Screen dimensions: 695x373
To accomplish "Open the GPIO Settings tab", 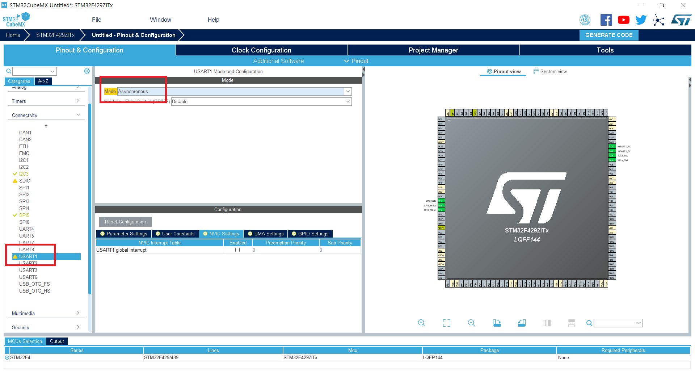I will (x=310, y=234).
